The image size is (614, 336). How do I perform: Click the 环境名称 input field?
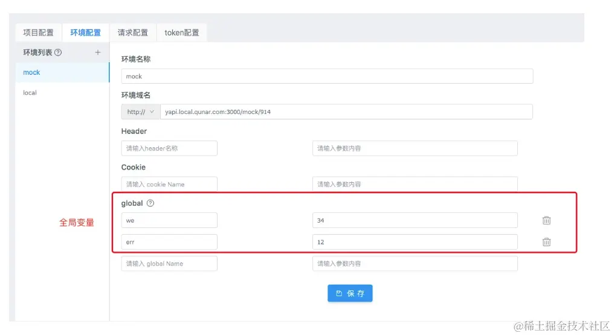(326, 77)
